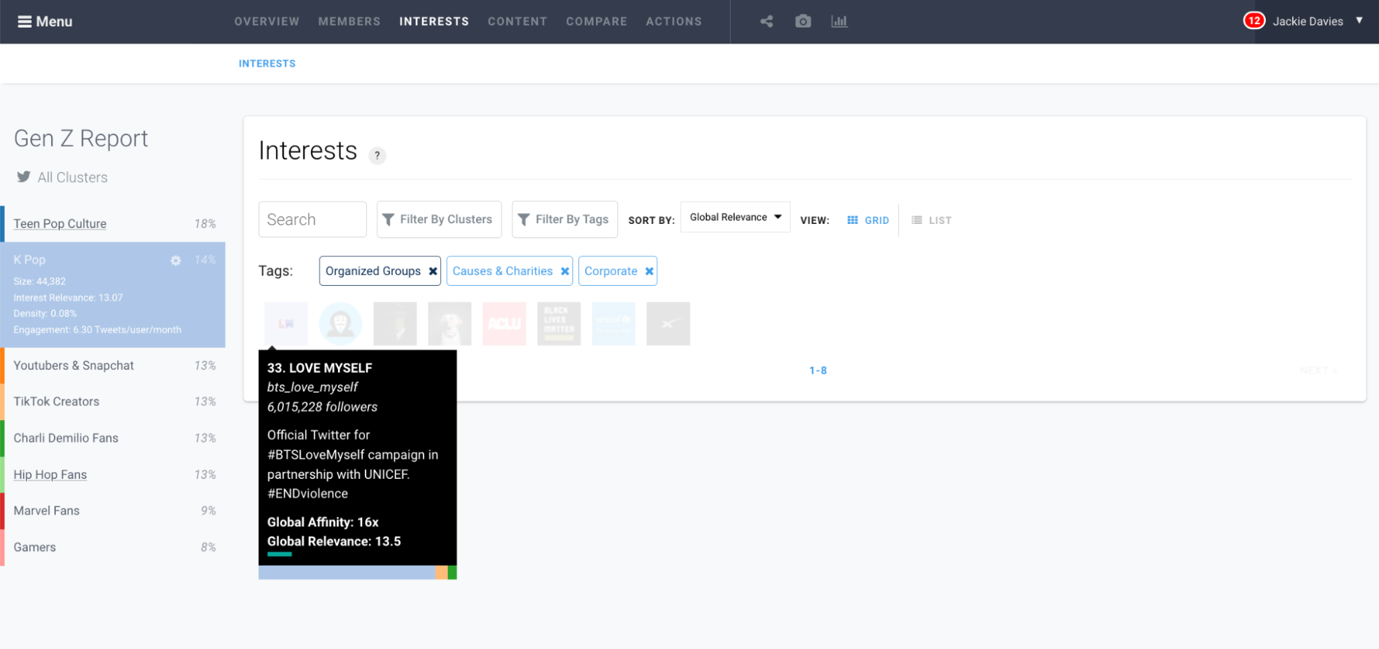Viewport: 1379px width, 649px height.
Task: Click the Organized Groups tag label
Action: pyautogui.click(x=373, y=271)
